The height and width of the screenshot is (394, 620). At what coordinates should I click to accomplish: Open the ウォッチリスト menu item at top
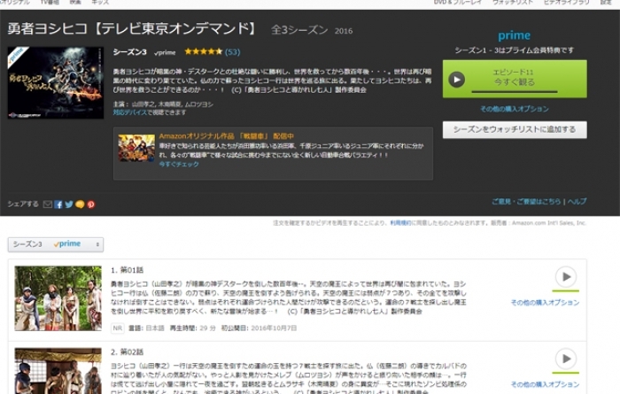(x=514, y=3)
